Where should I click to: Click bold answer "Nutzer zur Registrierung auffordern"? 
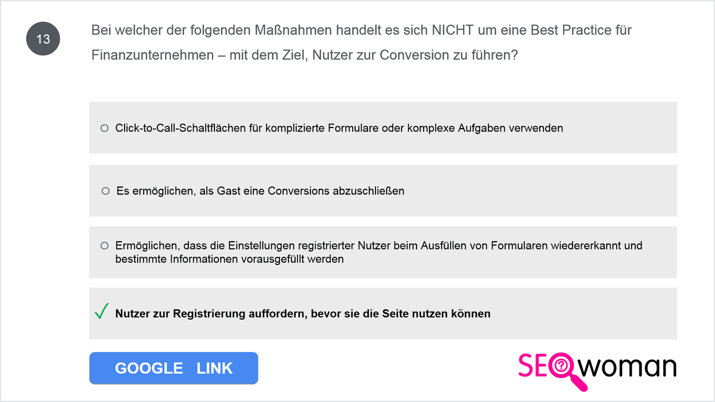(303, 314)
